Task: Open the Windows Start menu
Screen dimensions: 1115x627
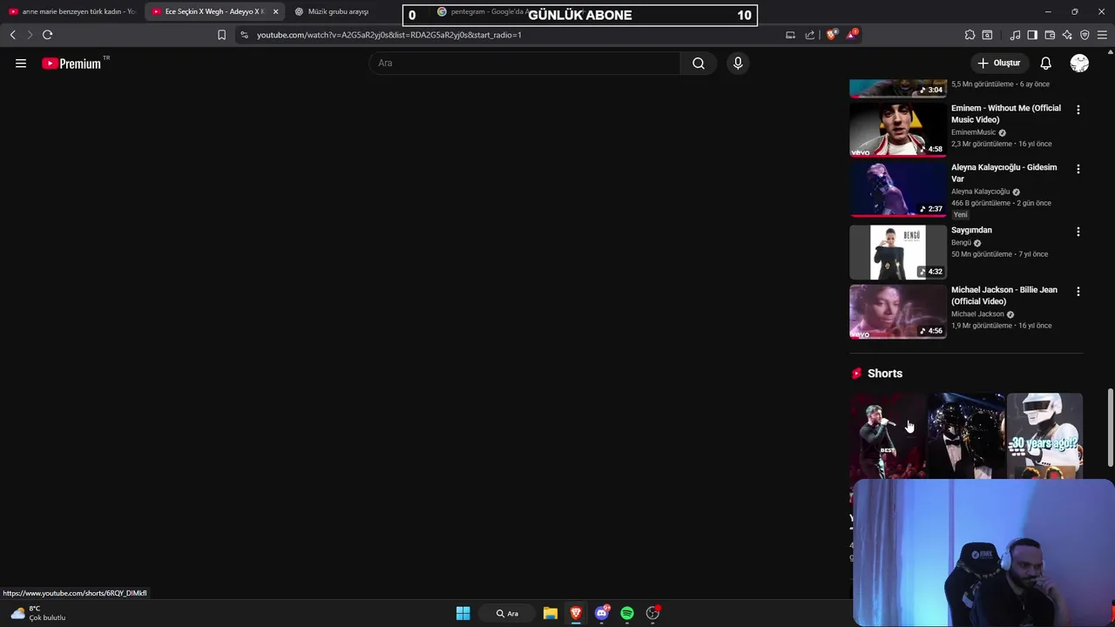Action: (x=463, y=613)
